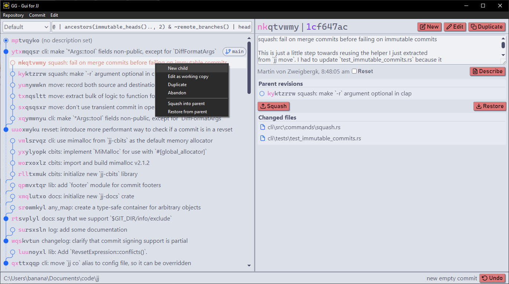Click the file icon beside test_immutable_commits.rs
The image size is (509, 284).
263,138
